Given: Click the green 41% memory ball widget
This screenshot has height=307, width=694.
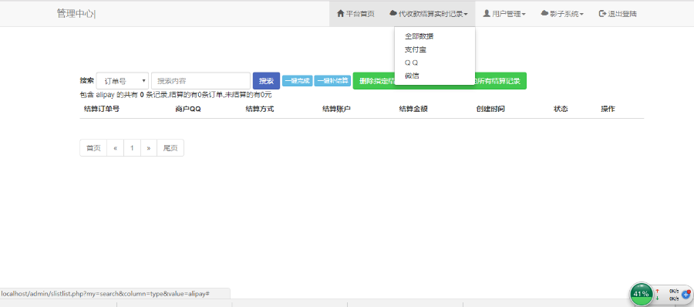Looking at the screenshot, I should [x=641, y=294].
